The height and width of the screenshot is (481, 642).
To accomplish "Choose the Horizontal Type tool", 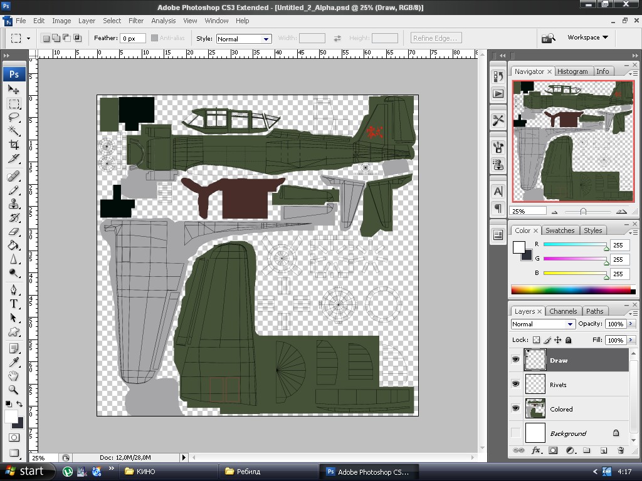I will click(x=14, y=304).
